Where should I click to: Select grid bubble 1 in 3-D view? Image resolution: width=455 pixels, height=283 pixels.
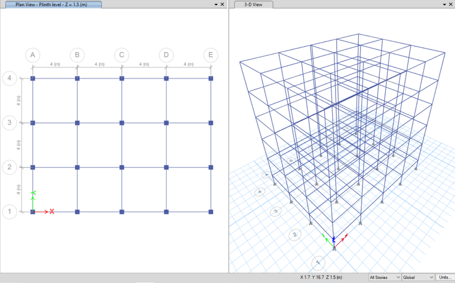click(318, 263)
